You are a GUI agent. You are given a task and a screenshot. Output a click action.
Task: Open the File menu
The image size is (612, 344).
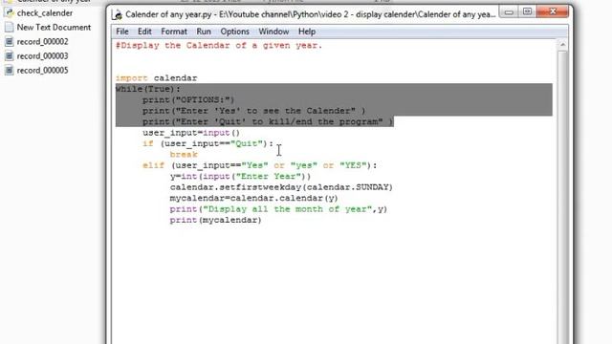click(x=122, y=32)
